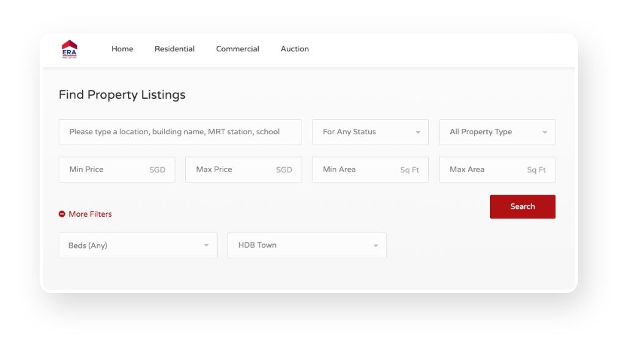The image size is (630, 351).
Task: Go to the Residential section
Action: pyautogui.click(x=174, y=49)
